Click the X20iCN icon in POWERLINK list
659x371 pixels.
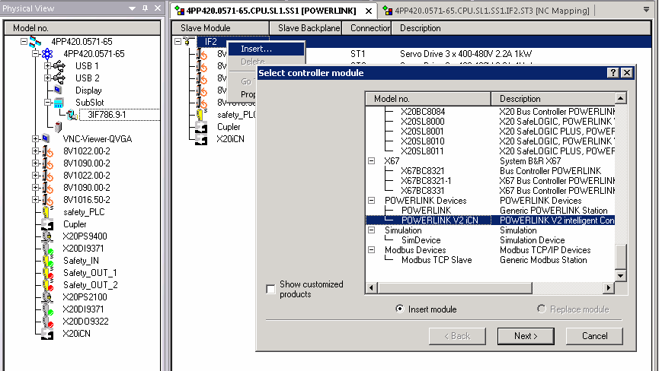tap(201, 139)
